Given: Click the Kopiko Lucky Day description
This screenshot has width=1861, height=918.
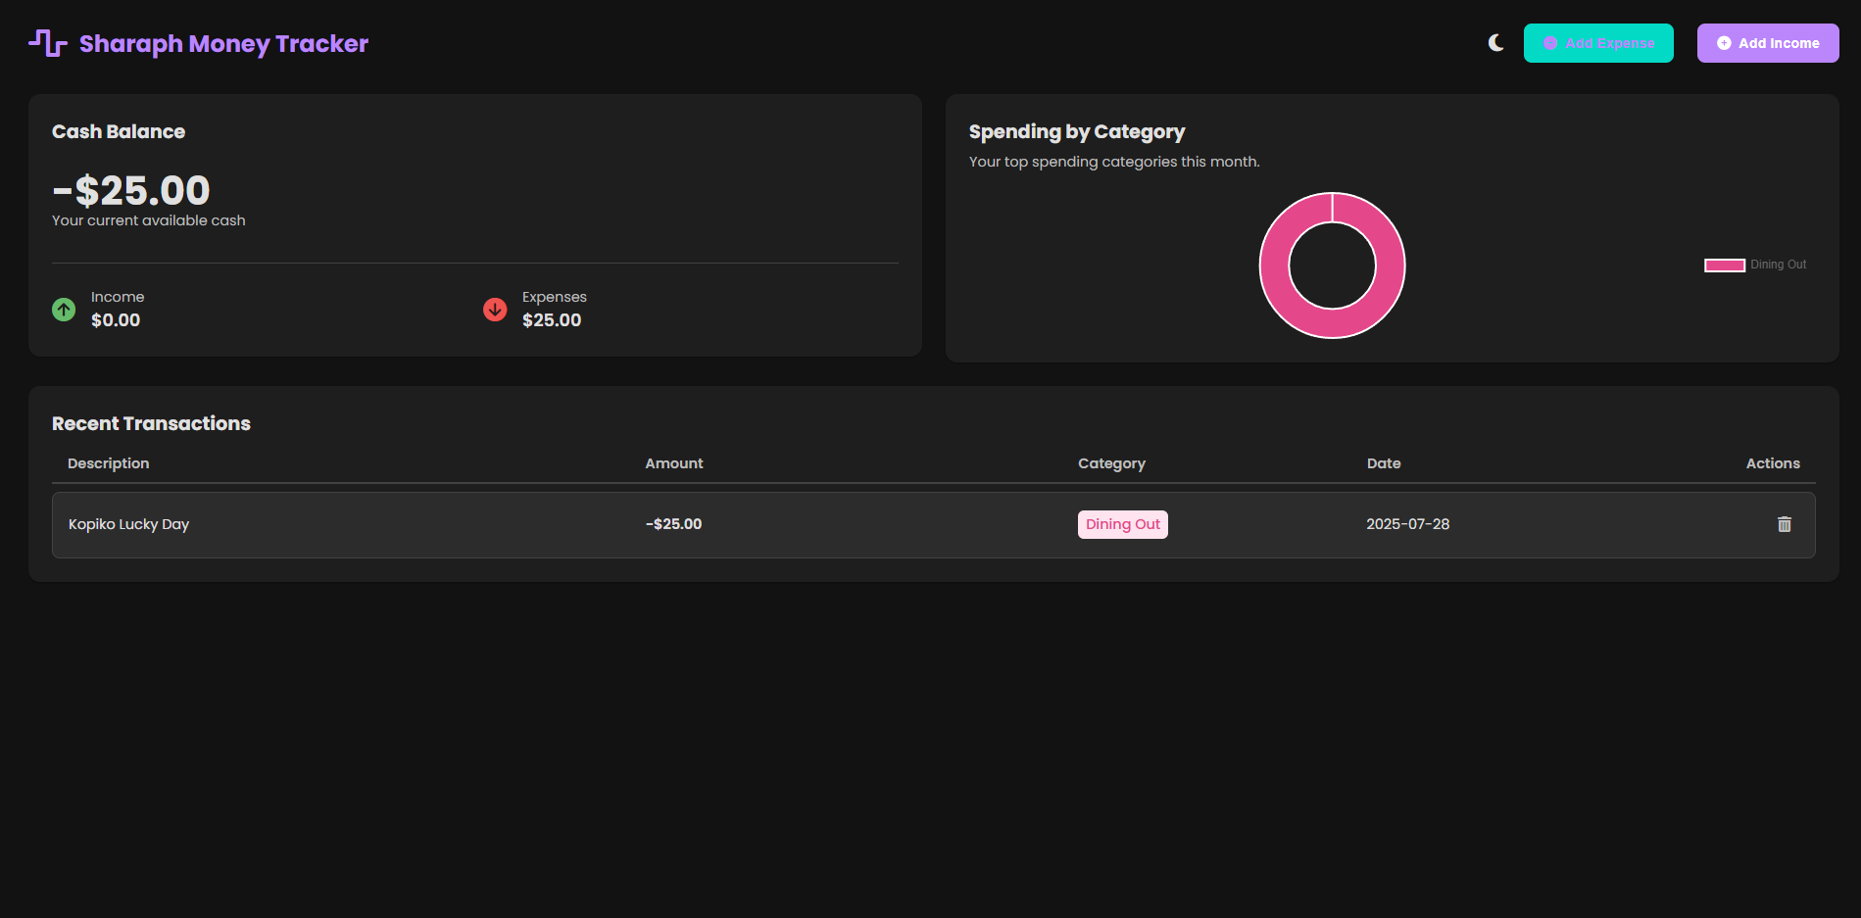Looking at the screenshot, I should click(128, 524).
